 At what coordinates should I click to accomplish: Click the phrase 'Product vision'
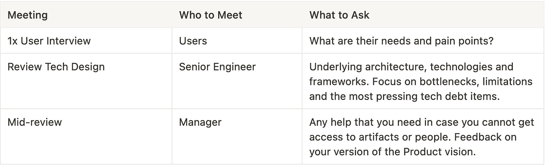coord(440,152)
